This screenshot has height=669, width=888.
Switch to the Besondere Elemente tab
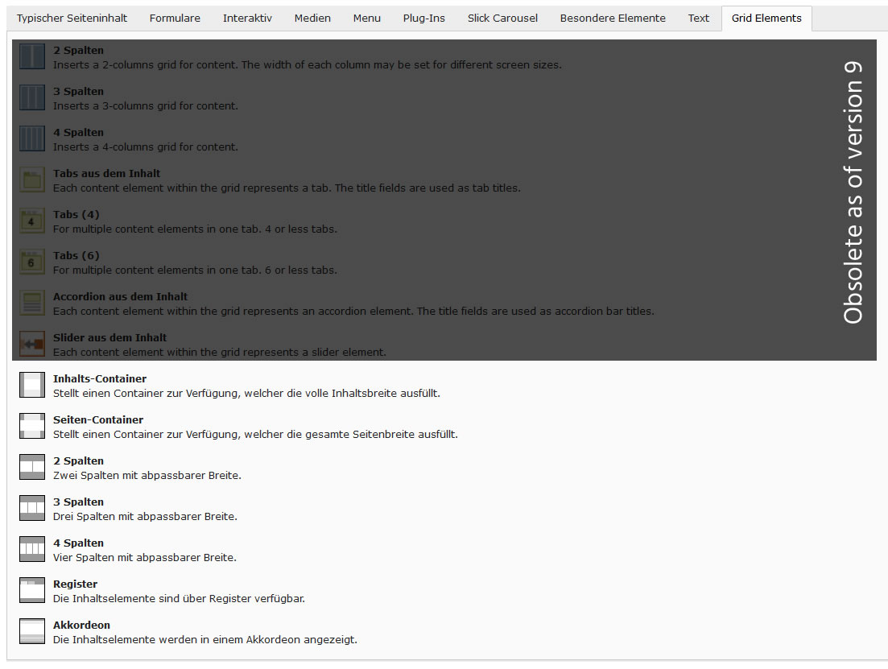(x=613, y=18)
